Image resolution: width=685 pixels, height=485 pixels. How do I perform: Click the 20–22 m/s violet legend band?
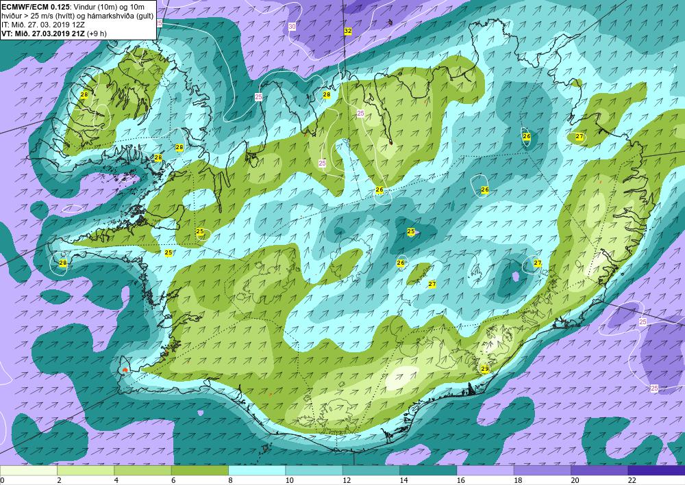tap(599, 471)
